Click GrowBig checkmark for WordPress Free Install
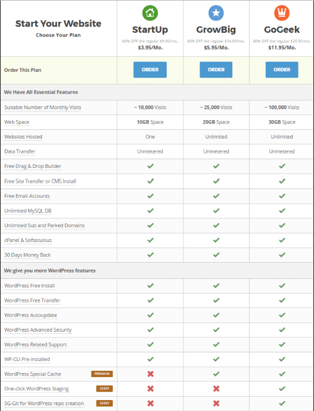 pos(216,286)
